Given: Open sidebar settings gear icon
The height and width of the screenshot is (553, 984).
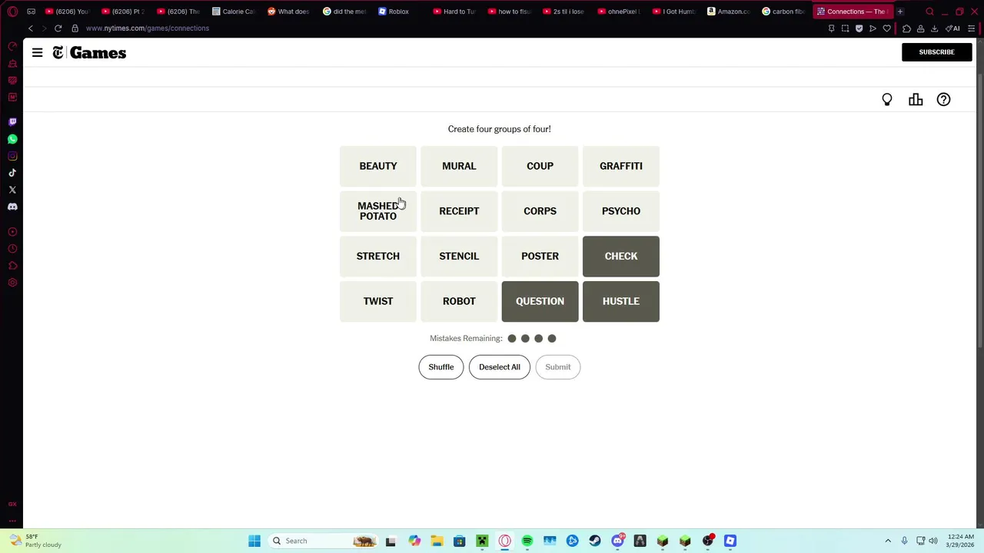Looking at the screenshot, I should point(12,283).
